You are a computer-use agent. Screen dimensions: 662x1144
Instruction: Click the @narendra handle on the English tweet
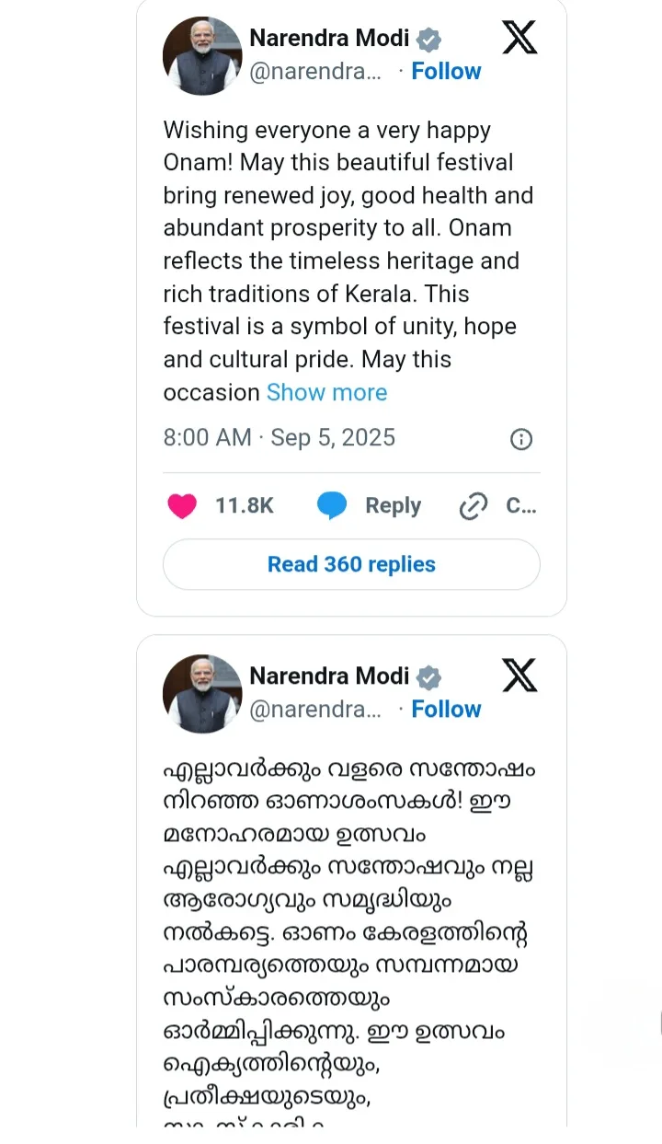pos(314,72)
